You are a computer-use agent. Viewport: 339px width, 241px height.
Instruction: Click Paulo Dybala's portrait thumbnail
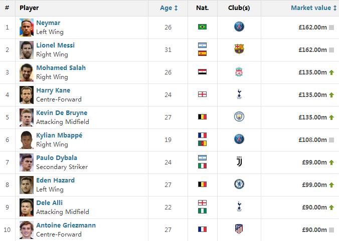27,162
